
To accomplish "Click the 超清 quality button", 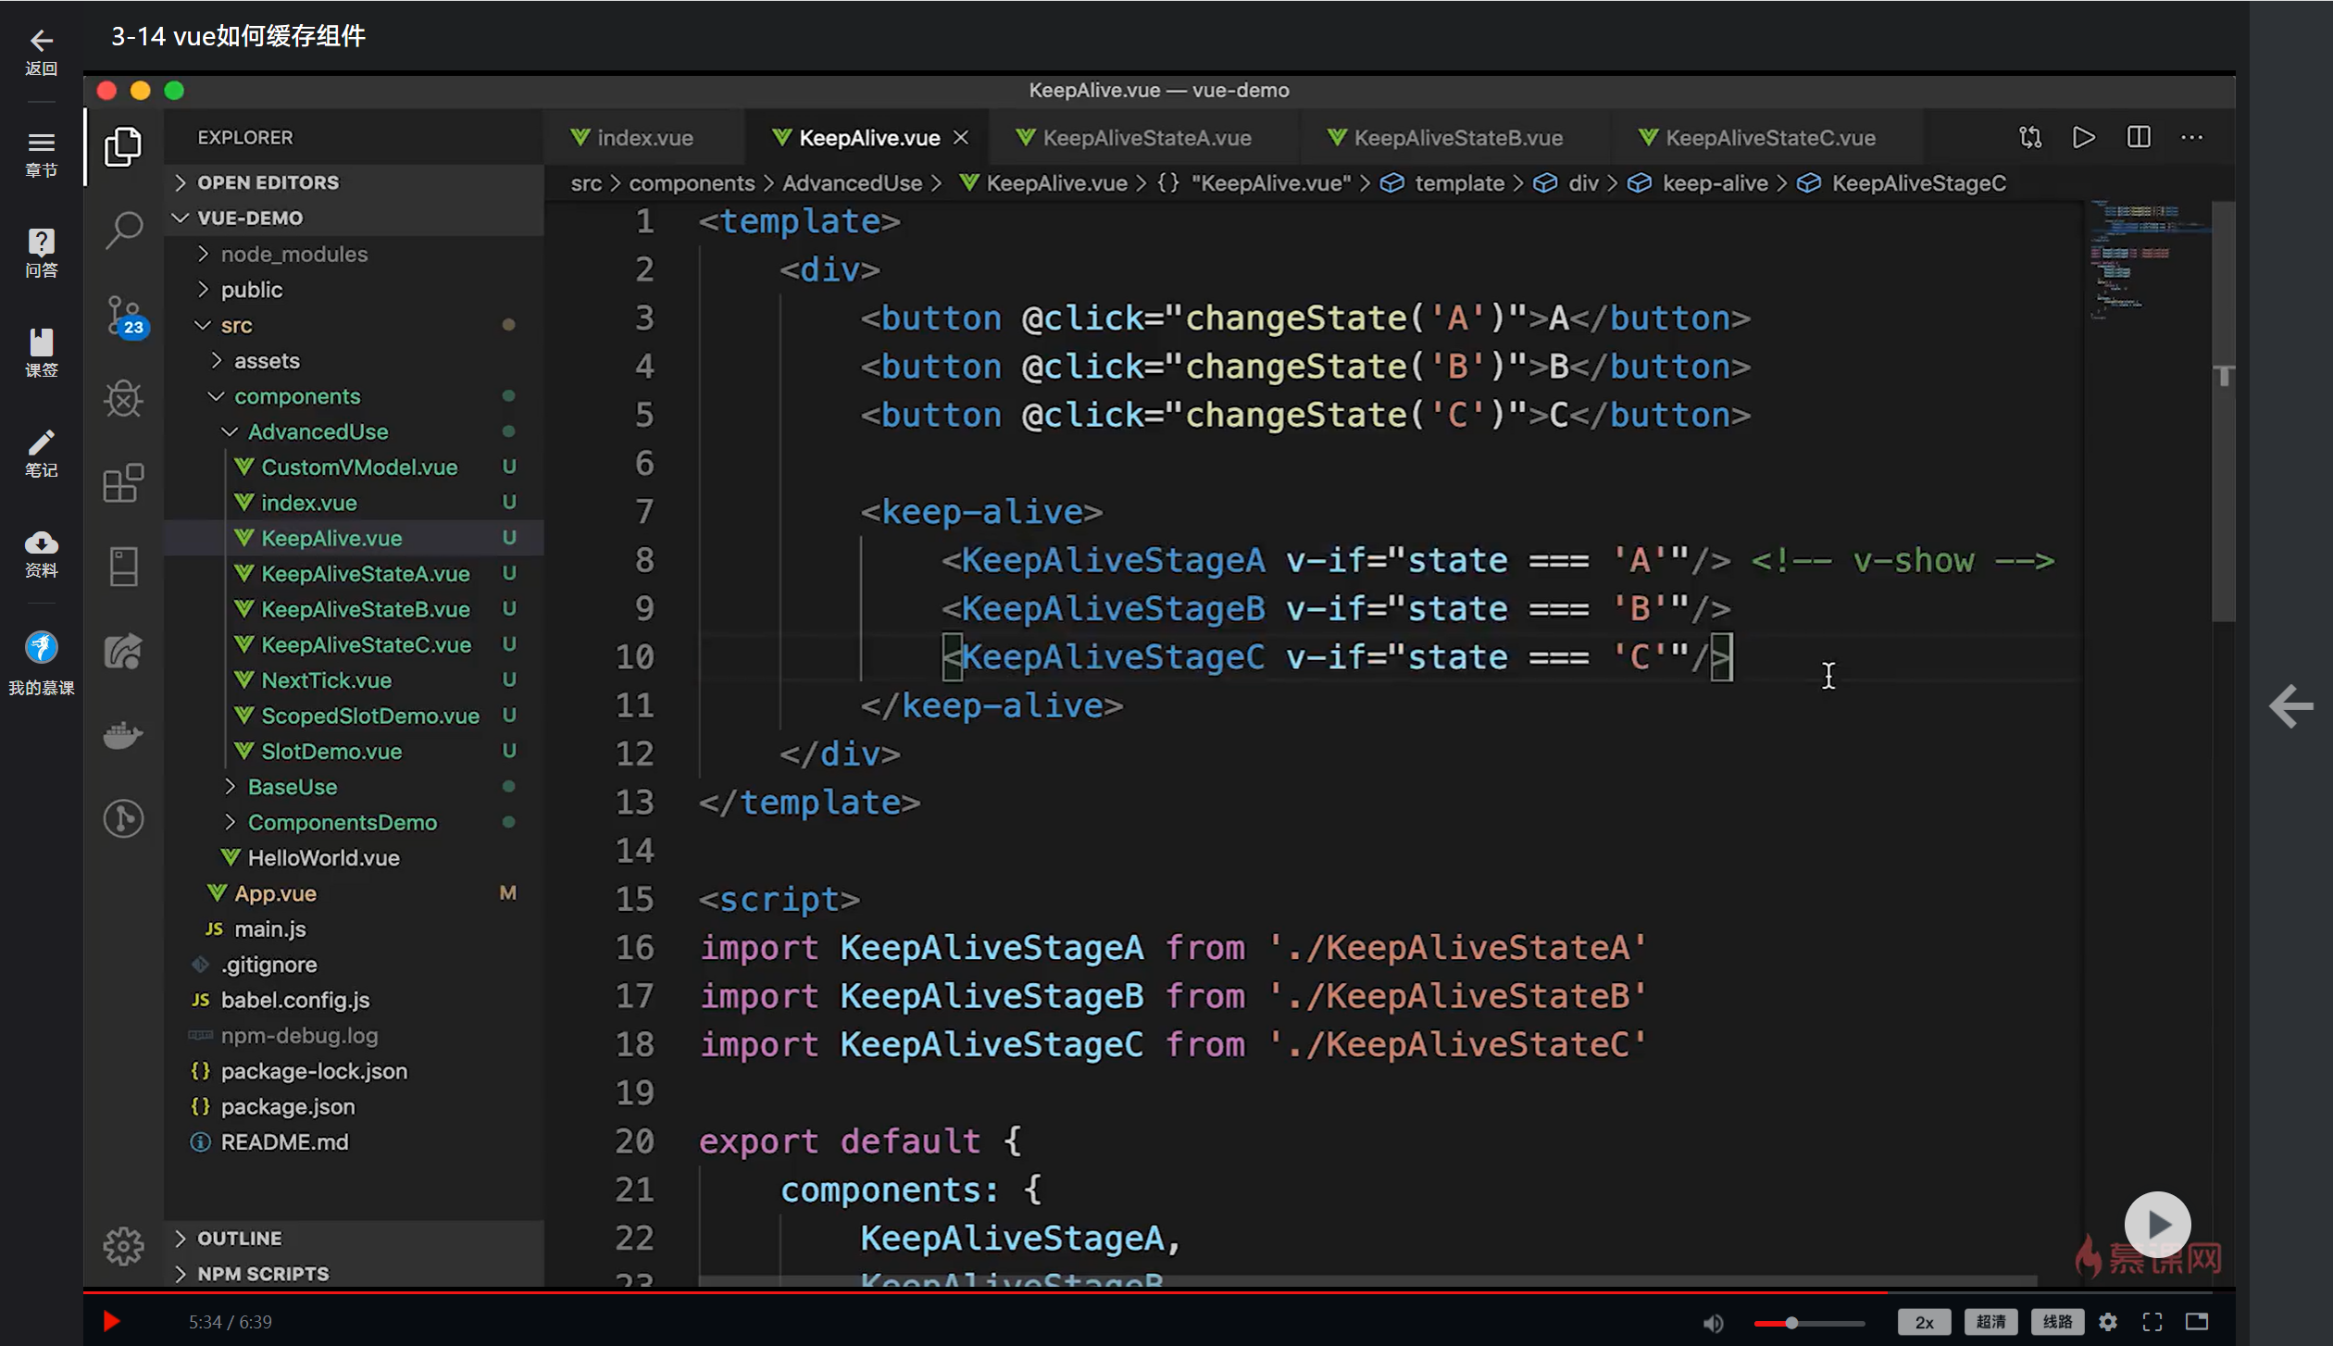I will pyautogui.click(x=1990, y=1322).
